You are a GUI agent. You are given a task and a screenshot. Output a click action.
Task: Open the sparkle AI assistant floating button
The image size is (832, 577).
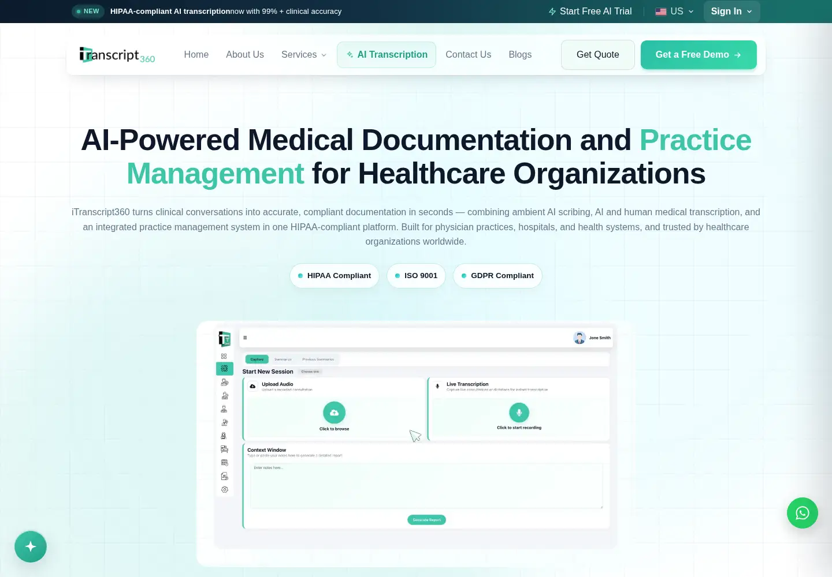31,546
